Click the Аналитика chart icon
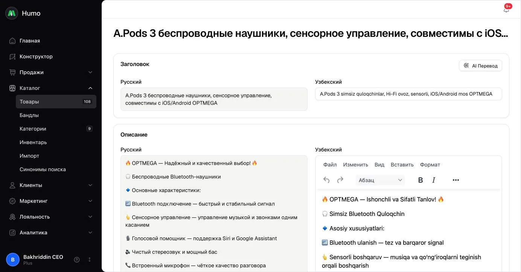 (12, 232)
